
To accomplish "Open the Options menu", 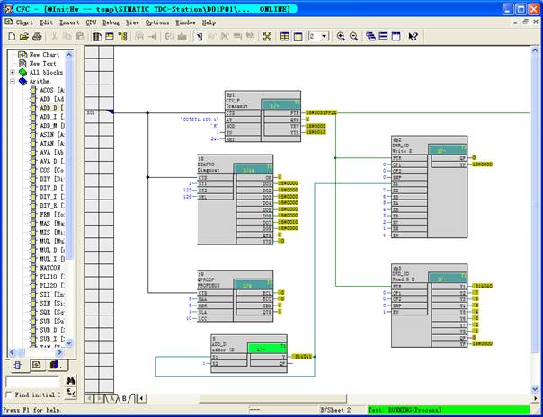I will [x=156, y=22].
